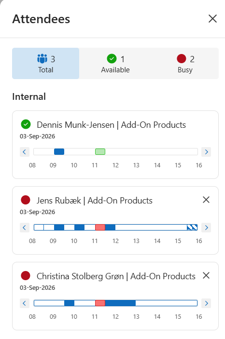Screen dimensions: 225x339
Task: Click the red conflict block on Jens's timeline
Action: pyautogui.click(x=100, y=228)
